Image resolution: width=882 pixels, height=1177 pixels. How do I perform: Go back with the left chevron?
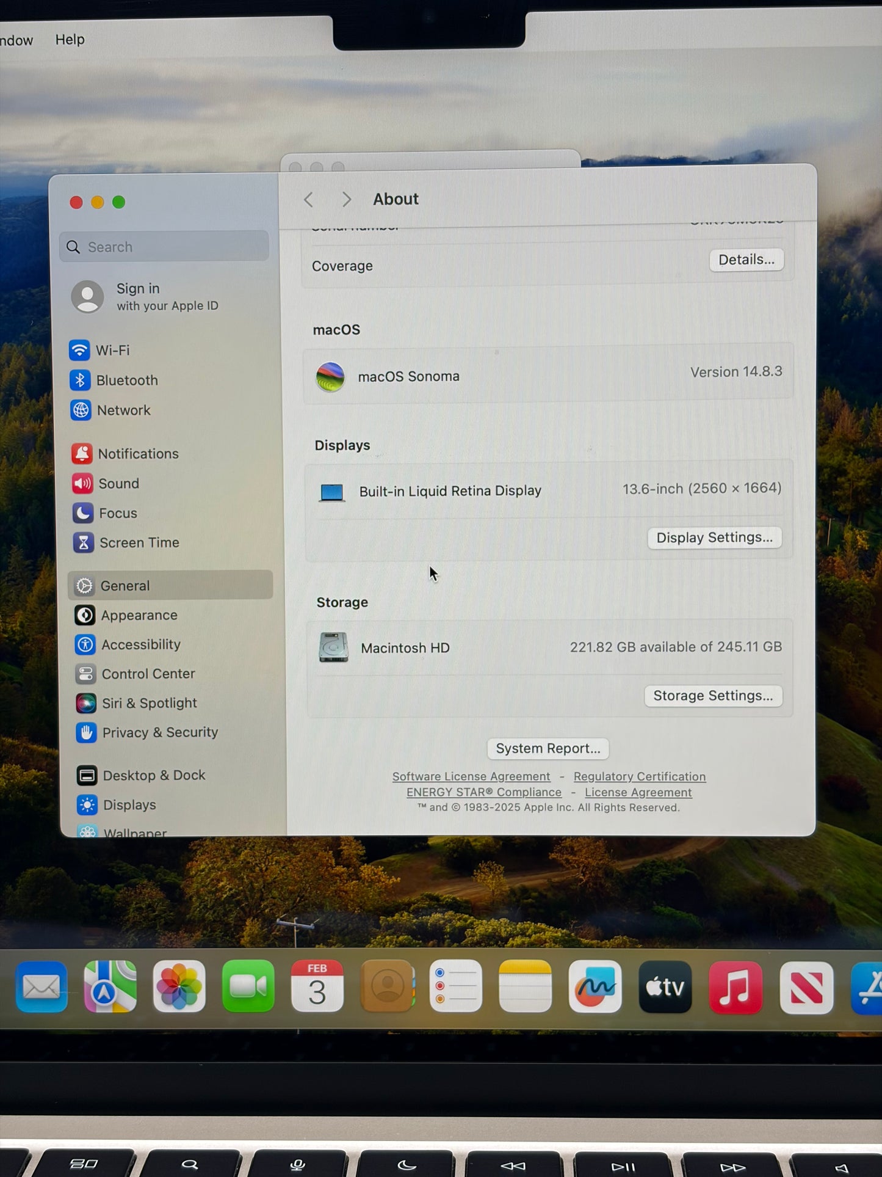click(x=309, y=200)
